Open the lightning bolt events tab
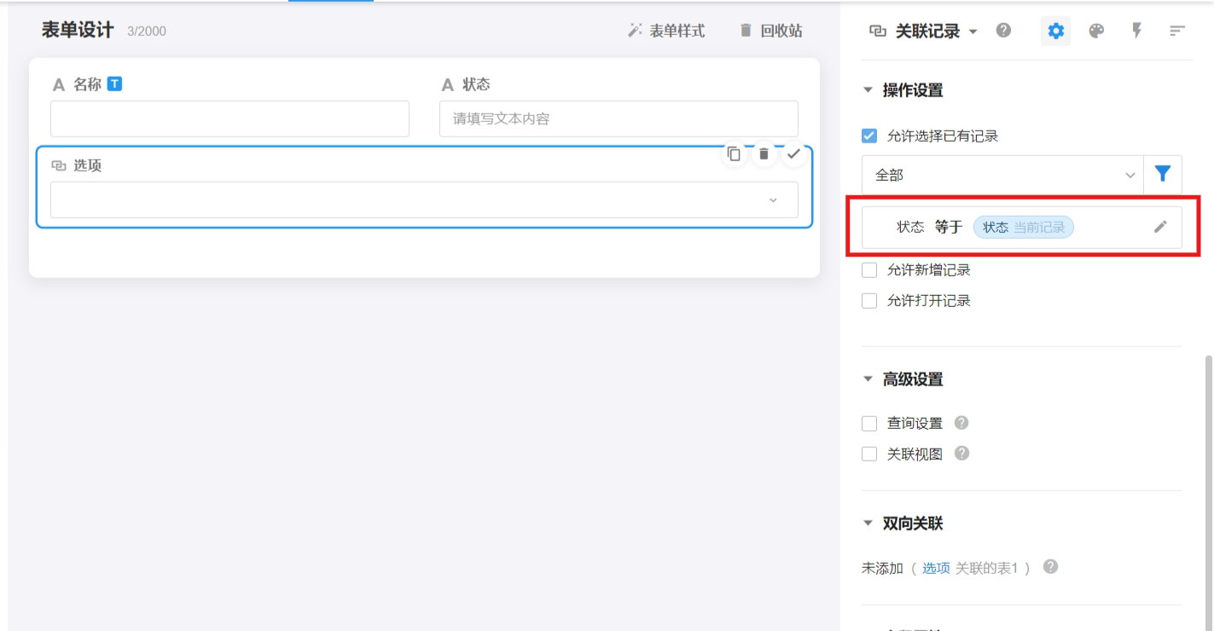1214x631 pixels. (1136, 32)
